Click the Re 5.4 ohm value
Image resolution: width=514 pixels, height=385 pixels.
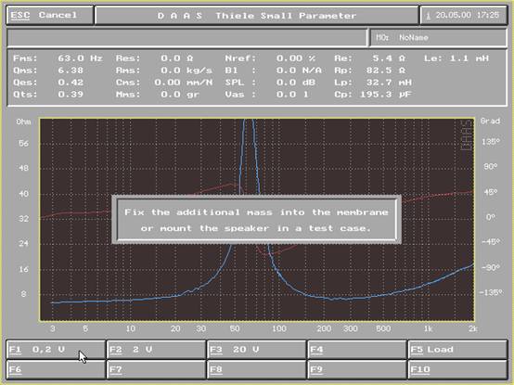coord(389,58)
